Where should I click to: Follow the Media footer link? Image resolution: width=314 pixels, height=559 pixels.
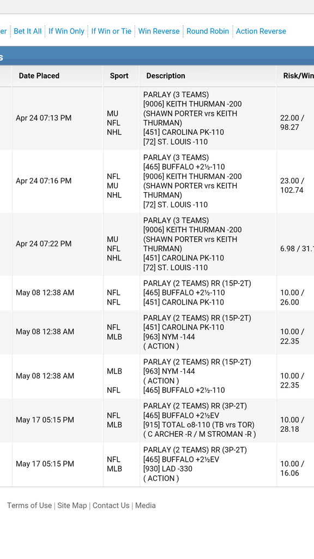click(x=145, y=506)
